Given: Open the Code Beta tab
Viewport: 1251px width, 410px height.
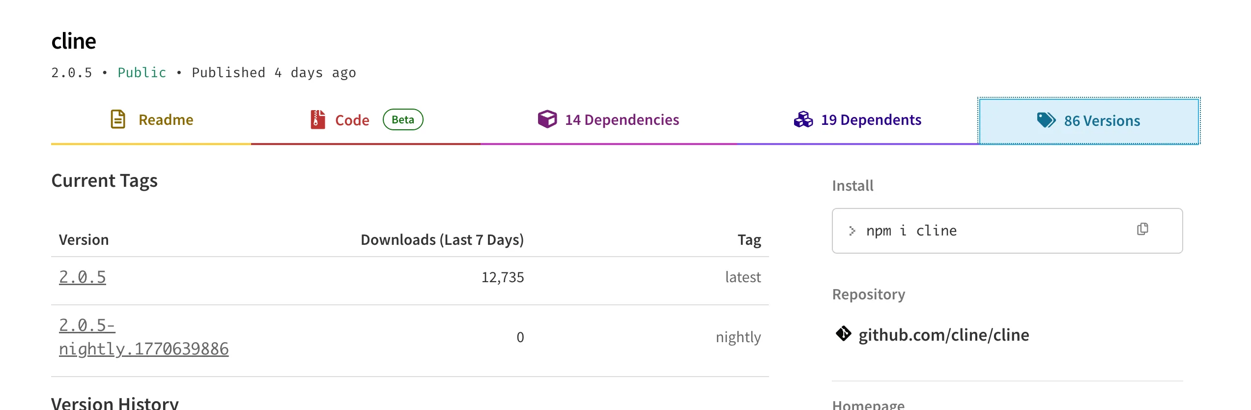Looking at the screenshot, I should pos(351,119).
